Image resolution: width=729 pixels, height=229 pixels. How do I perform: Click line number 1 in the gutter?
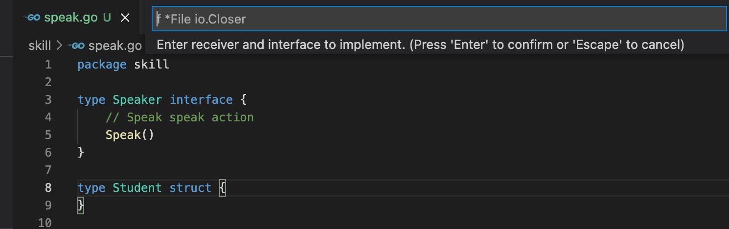click(48, 65)
